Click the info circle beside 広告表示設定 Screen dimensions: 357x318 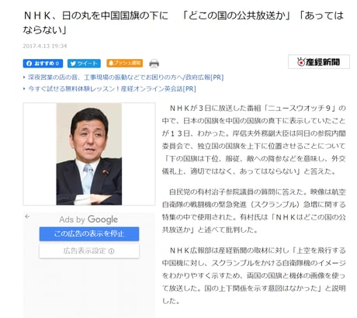pyautogui.click(x=111, y=251)
